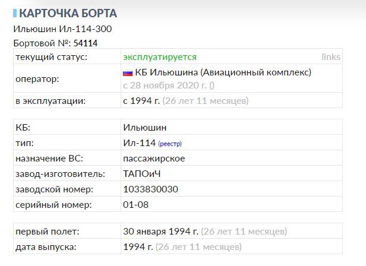Click the КАРТОЧКА БОРТА heading
The height and width of the screenshot is (266, 366).
click(x=68, y=13)
